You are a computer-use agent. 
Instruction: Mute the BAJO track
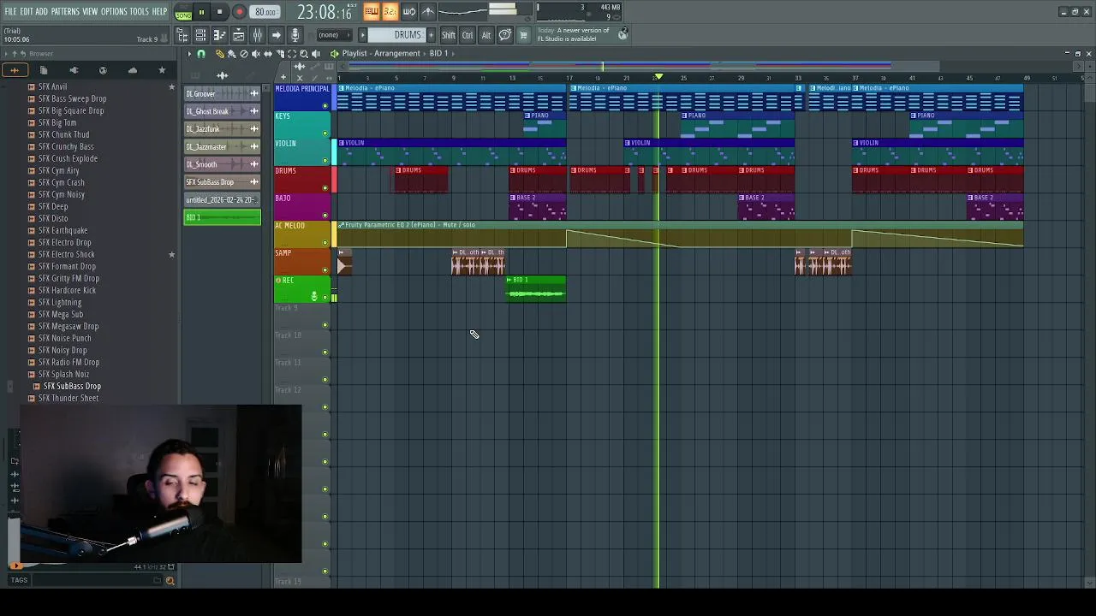(325, 216)
